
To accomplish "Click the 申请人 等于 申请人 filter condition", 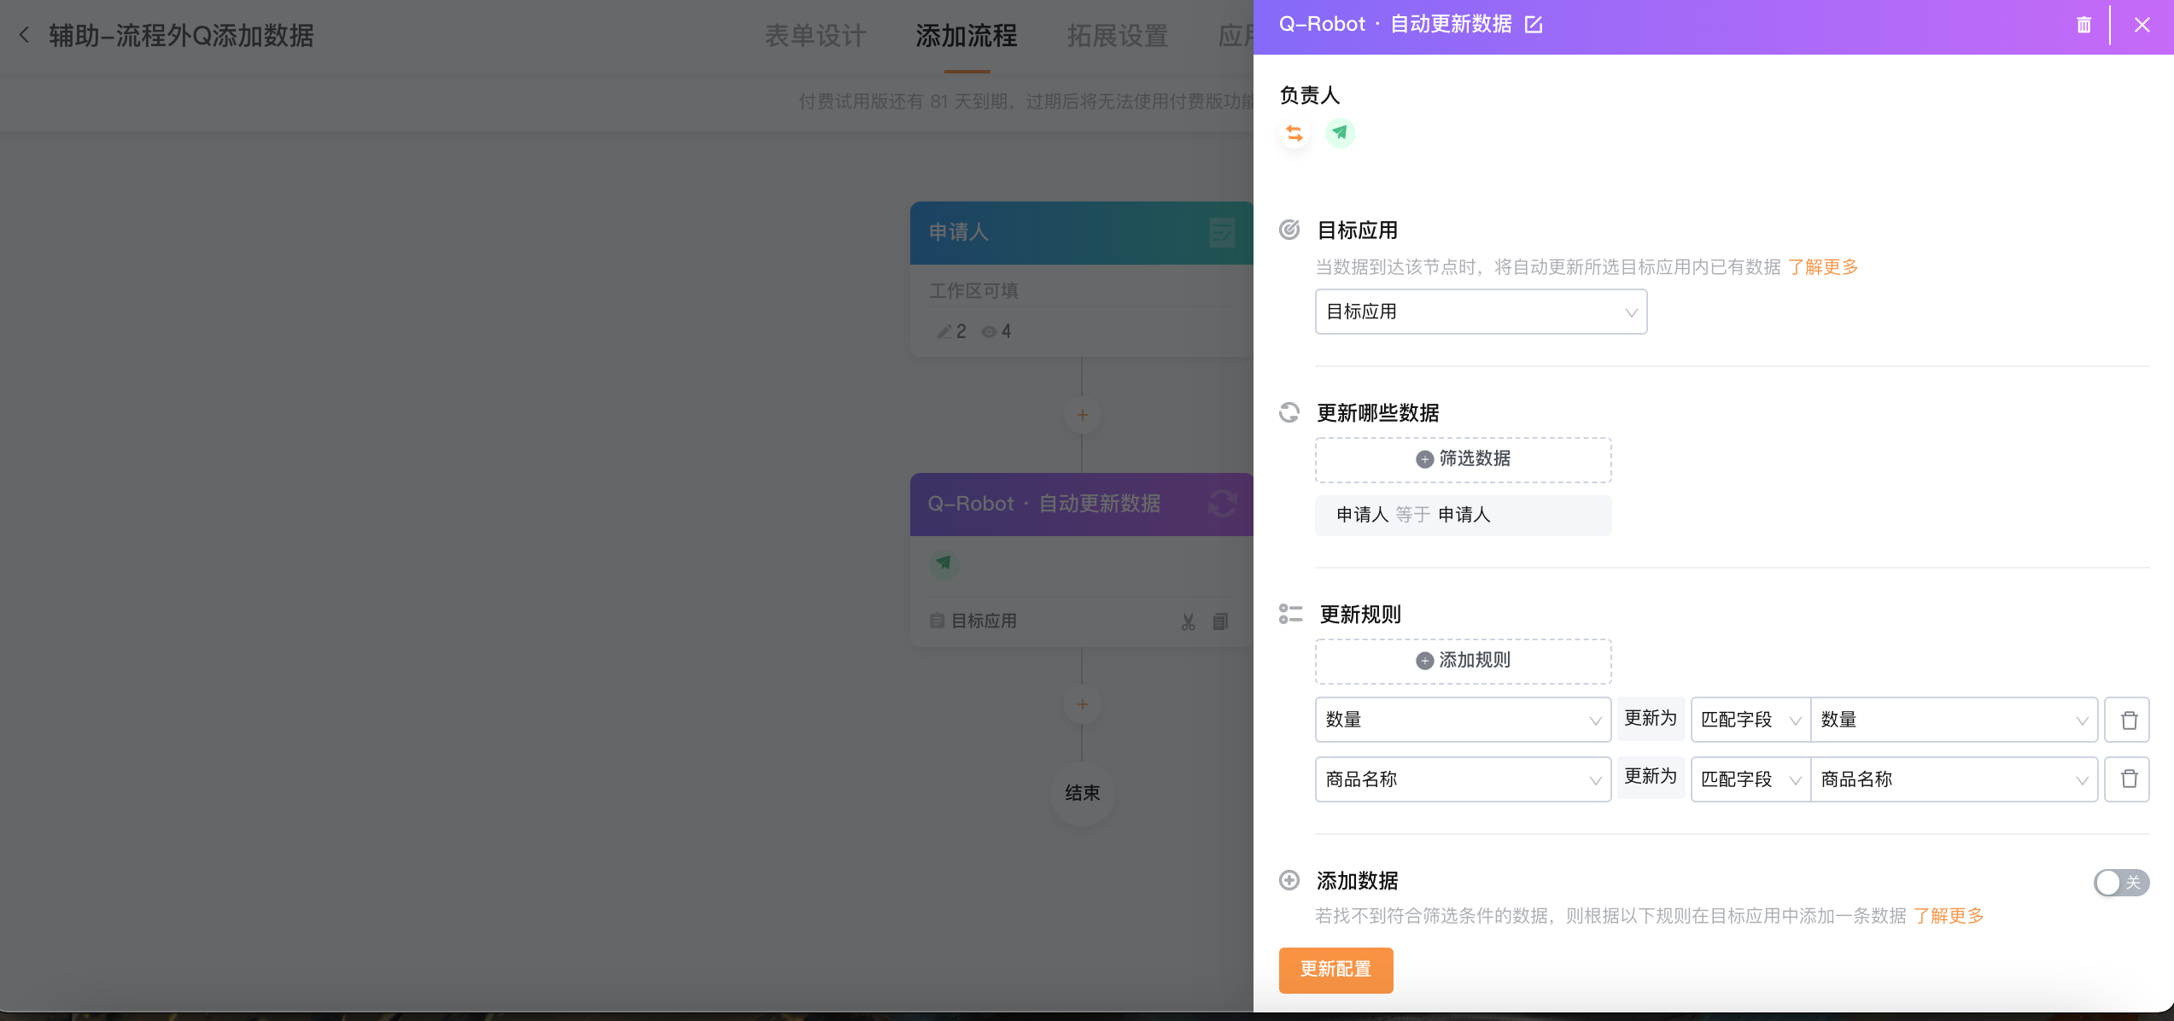I will point(1463,515).
